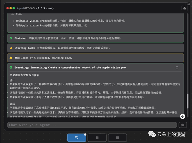Click the green check icon on Executing row
This screenshot has width=192, height=143.
(11, 67)
